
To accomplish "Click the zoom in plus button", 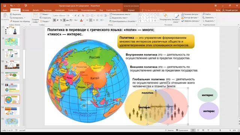I will [230, 130].
